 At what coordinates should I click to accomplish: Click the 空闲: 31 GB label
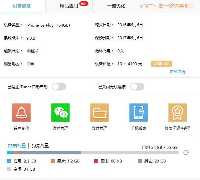tap(24, 169)
